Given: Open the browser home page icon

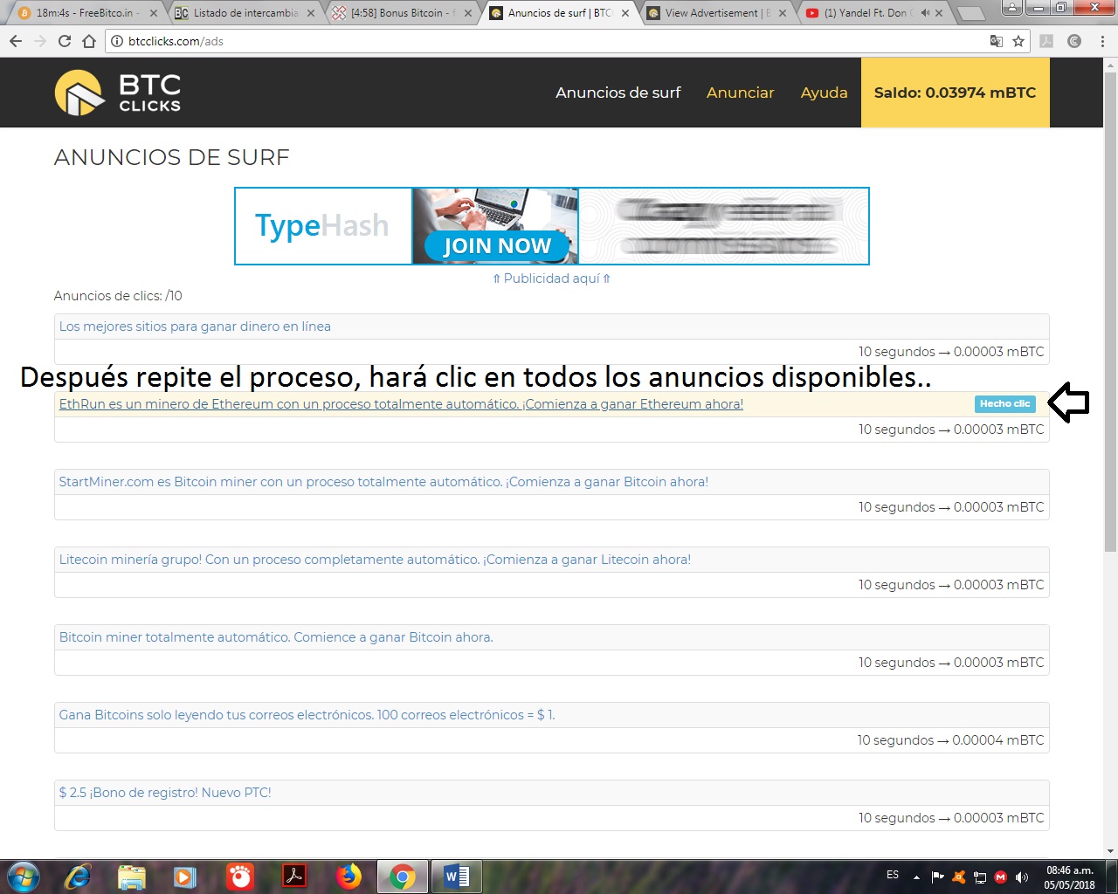Looking at the screenshot, I should click(x=89, y=41).
